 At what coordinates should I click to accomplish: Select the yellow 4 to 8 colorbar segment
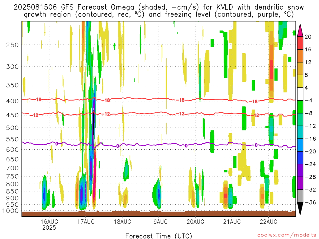pos(300,81)
